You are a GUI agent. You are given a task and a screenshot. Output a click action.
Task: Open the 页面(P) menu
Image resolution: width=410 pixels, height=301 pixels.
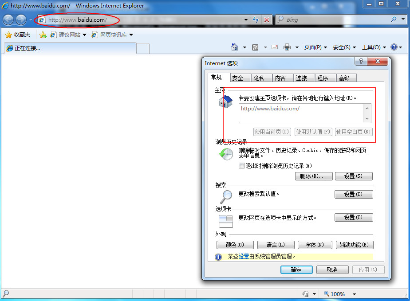coord(315,47)
